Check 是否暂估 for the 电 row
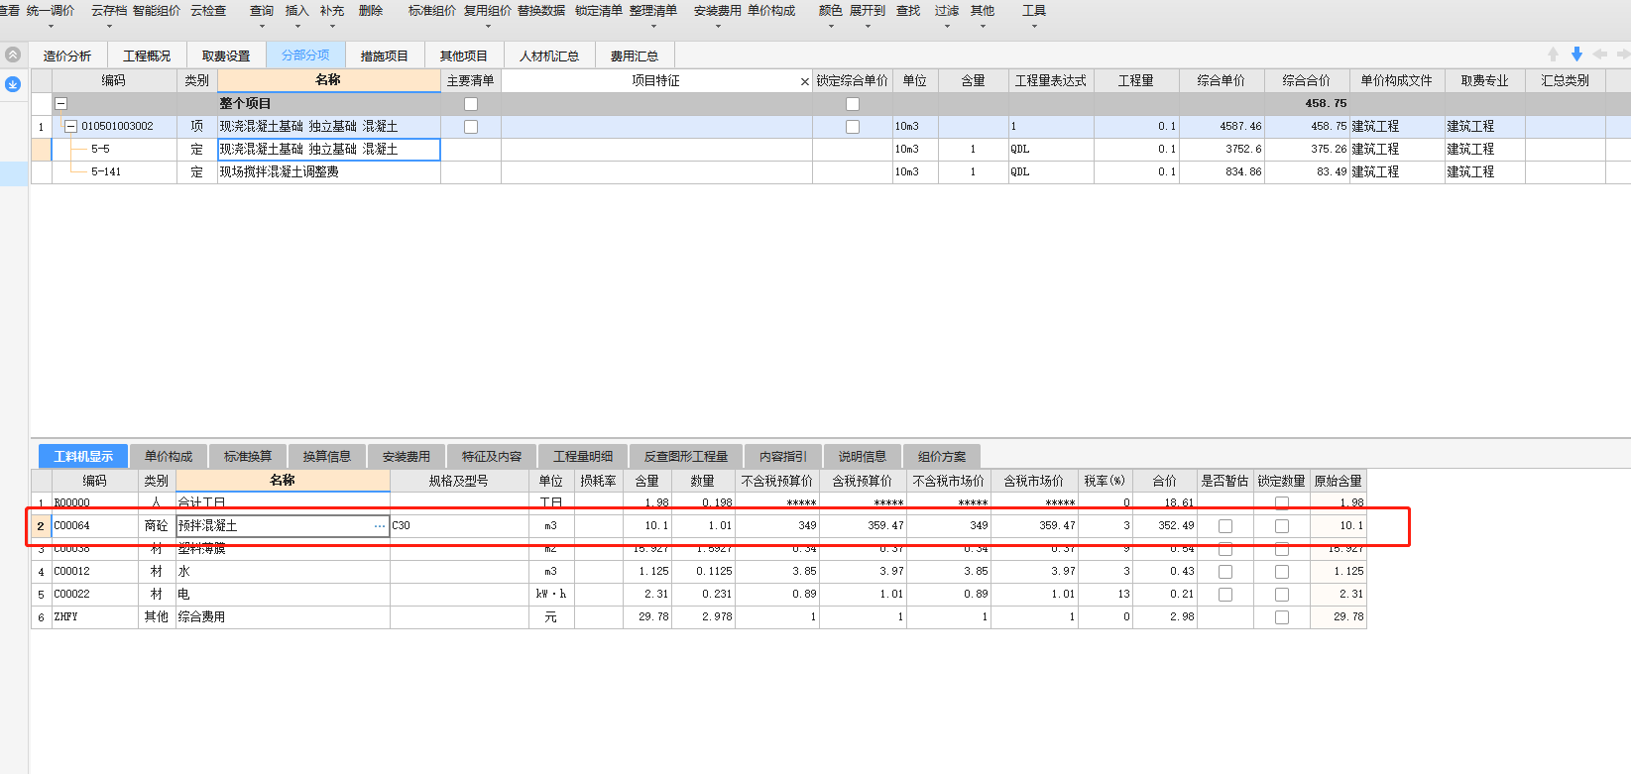Image resolution: width=1631 pixels, height=774 pixels. [1225, 595]
